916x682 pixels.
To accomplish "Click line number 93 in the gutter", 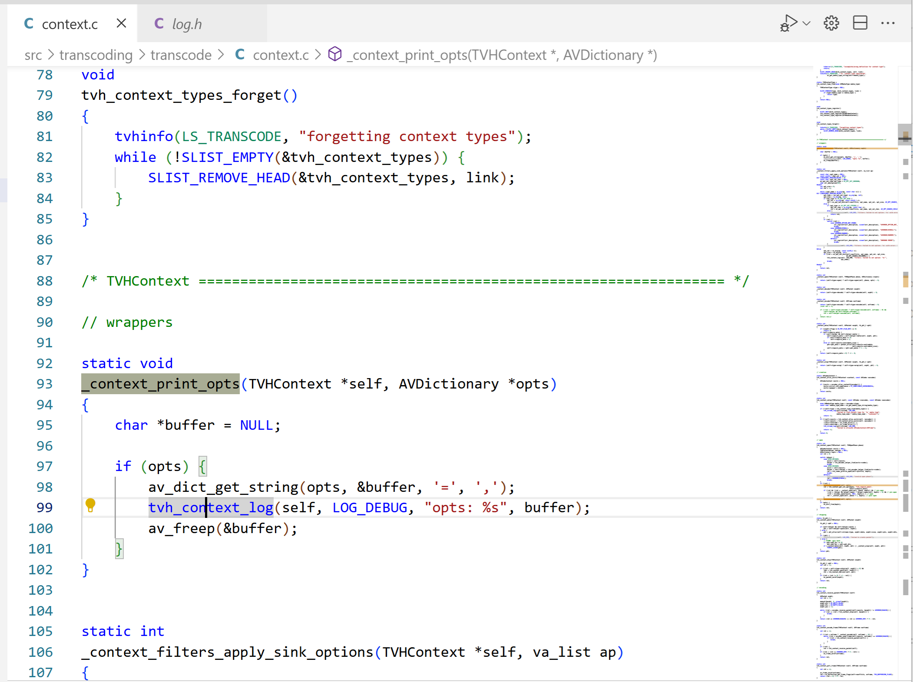I will pos(44,384).
